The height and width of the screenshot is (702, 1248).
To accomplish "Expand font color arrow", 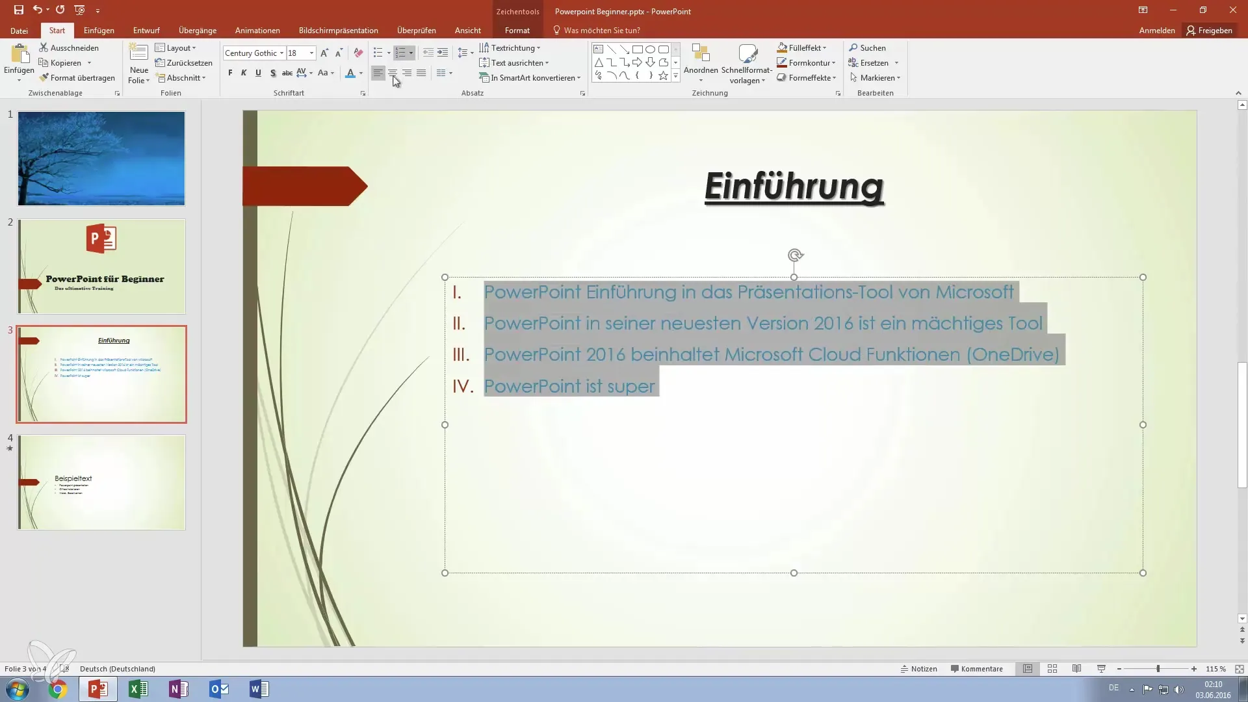I will click(x=361, y=73).
